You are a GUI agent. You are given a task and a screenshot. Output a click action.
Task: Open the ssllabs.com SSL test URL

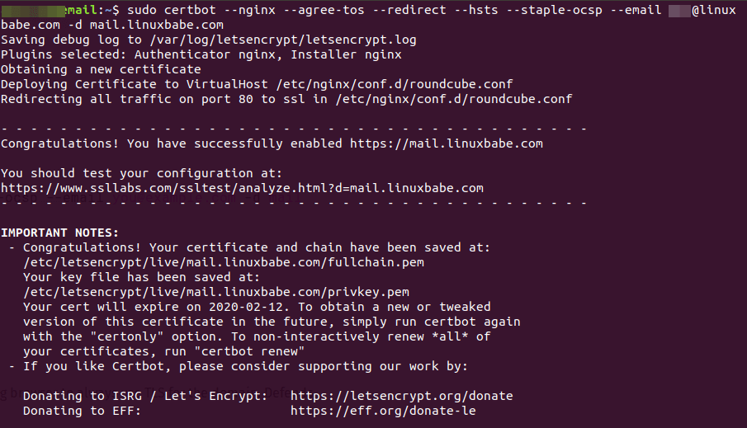click(x=242, y=188)
